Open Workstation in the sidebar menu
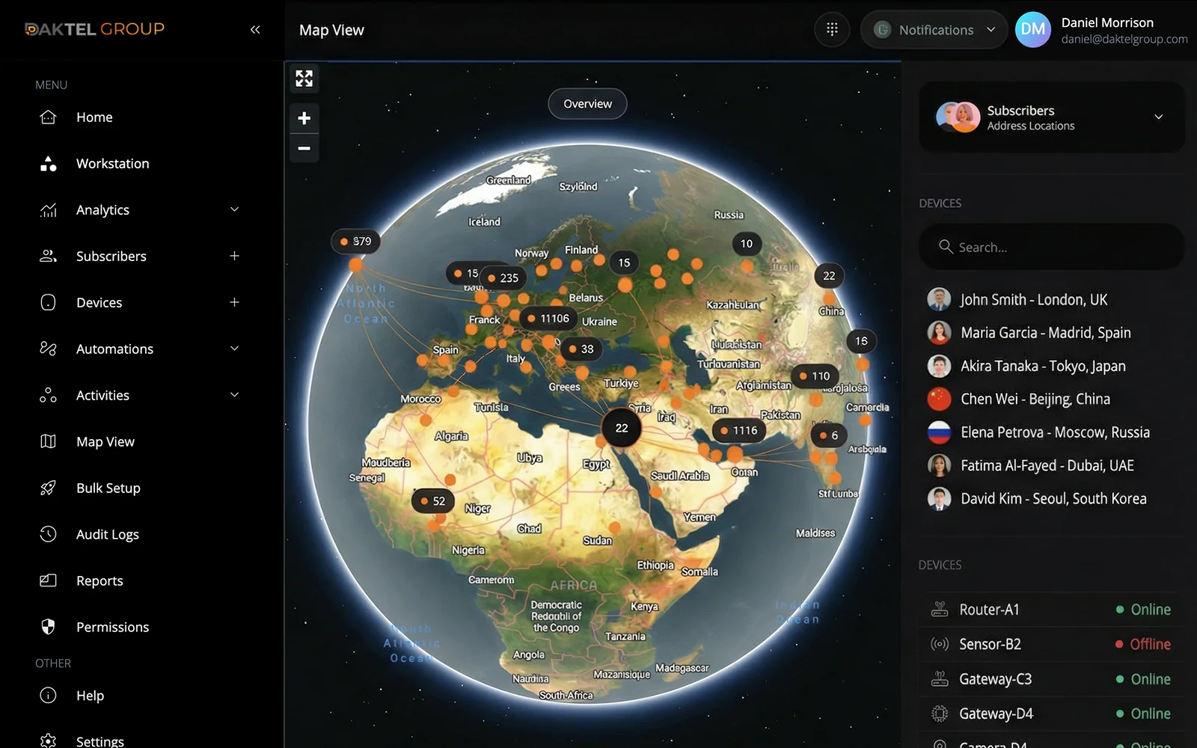 pyautogui.click(x=113, y=164)
